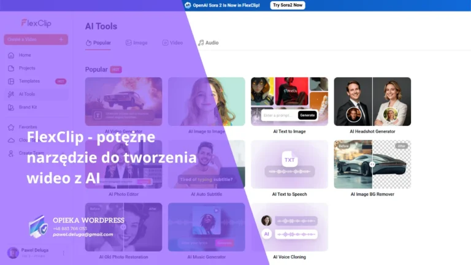Switch to the Video tab
This screenshot has width=471, height=265.
172,43
